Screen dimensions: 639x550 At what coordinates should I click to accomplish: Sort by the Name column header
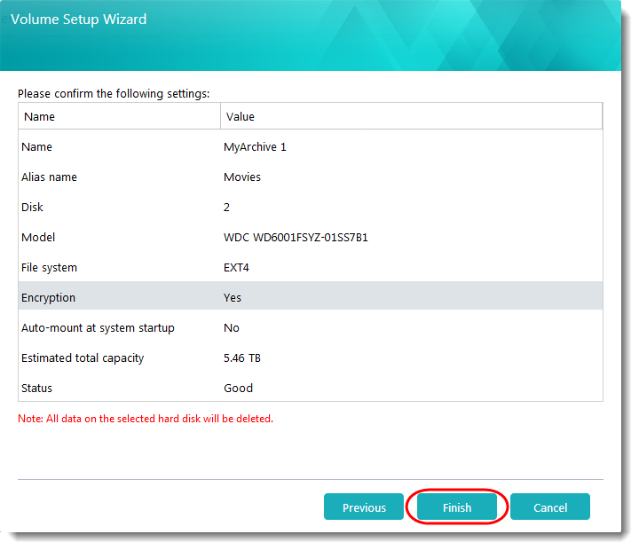coord(39,116)
